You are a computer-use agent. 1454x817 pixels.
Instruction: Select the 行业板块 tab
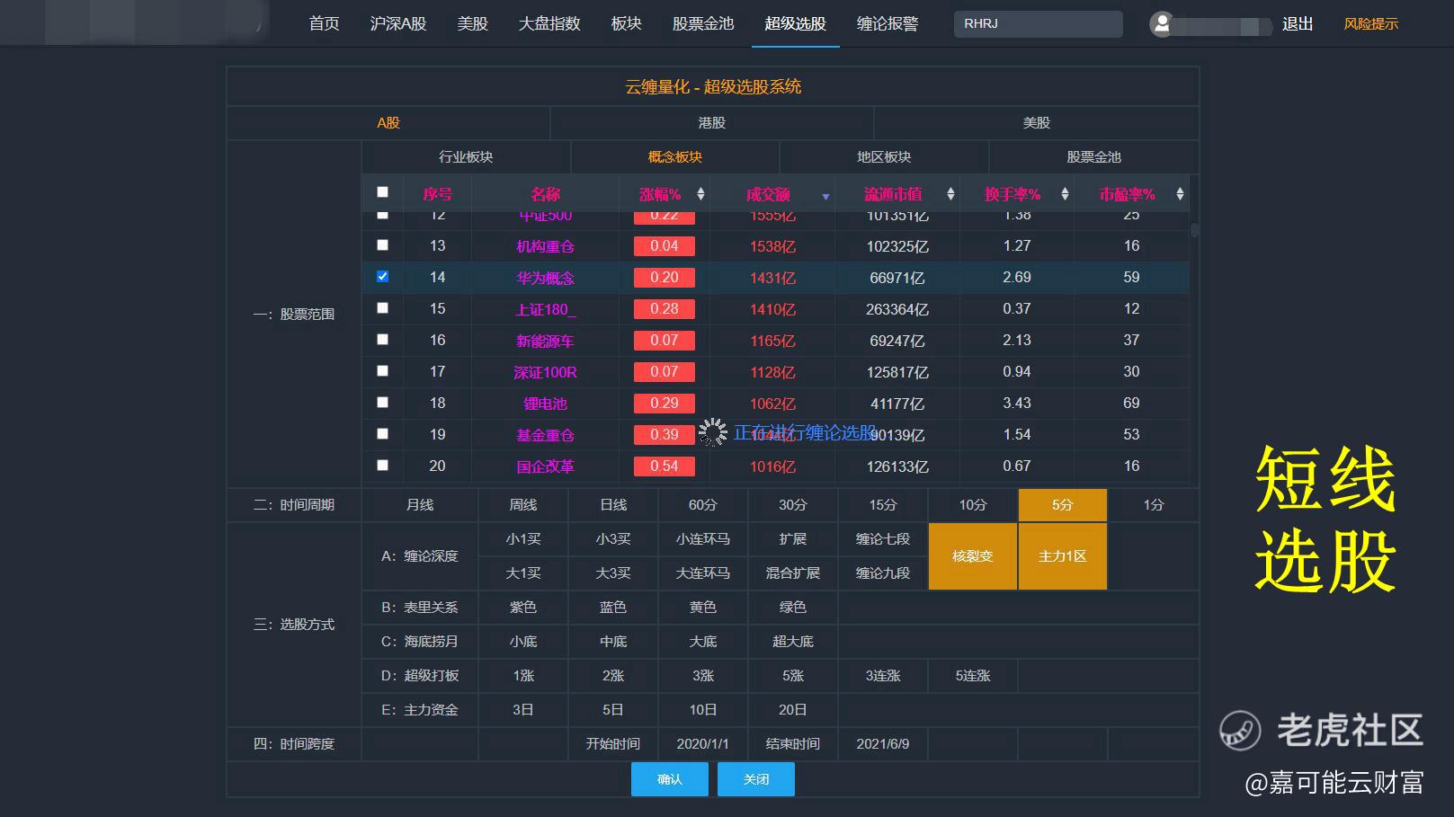(466, 157)
